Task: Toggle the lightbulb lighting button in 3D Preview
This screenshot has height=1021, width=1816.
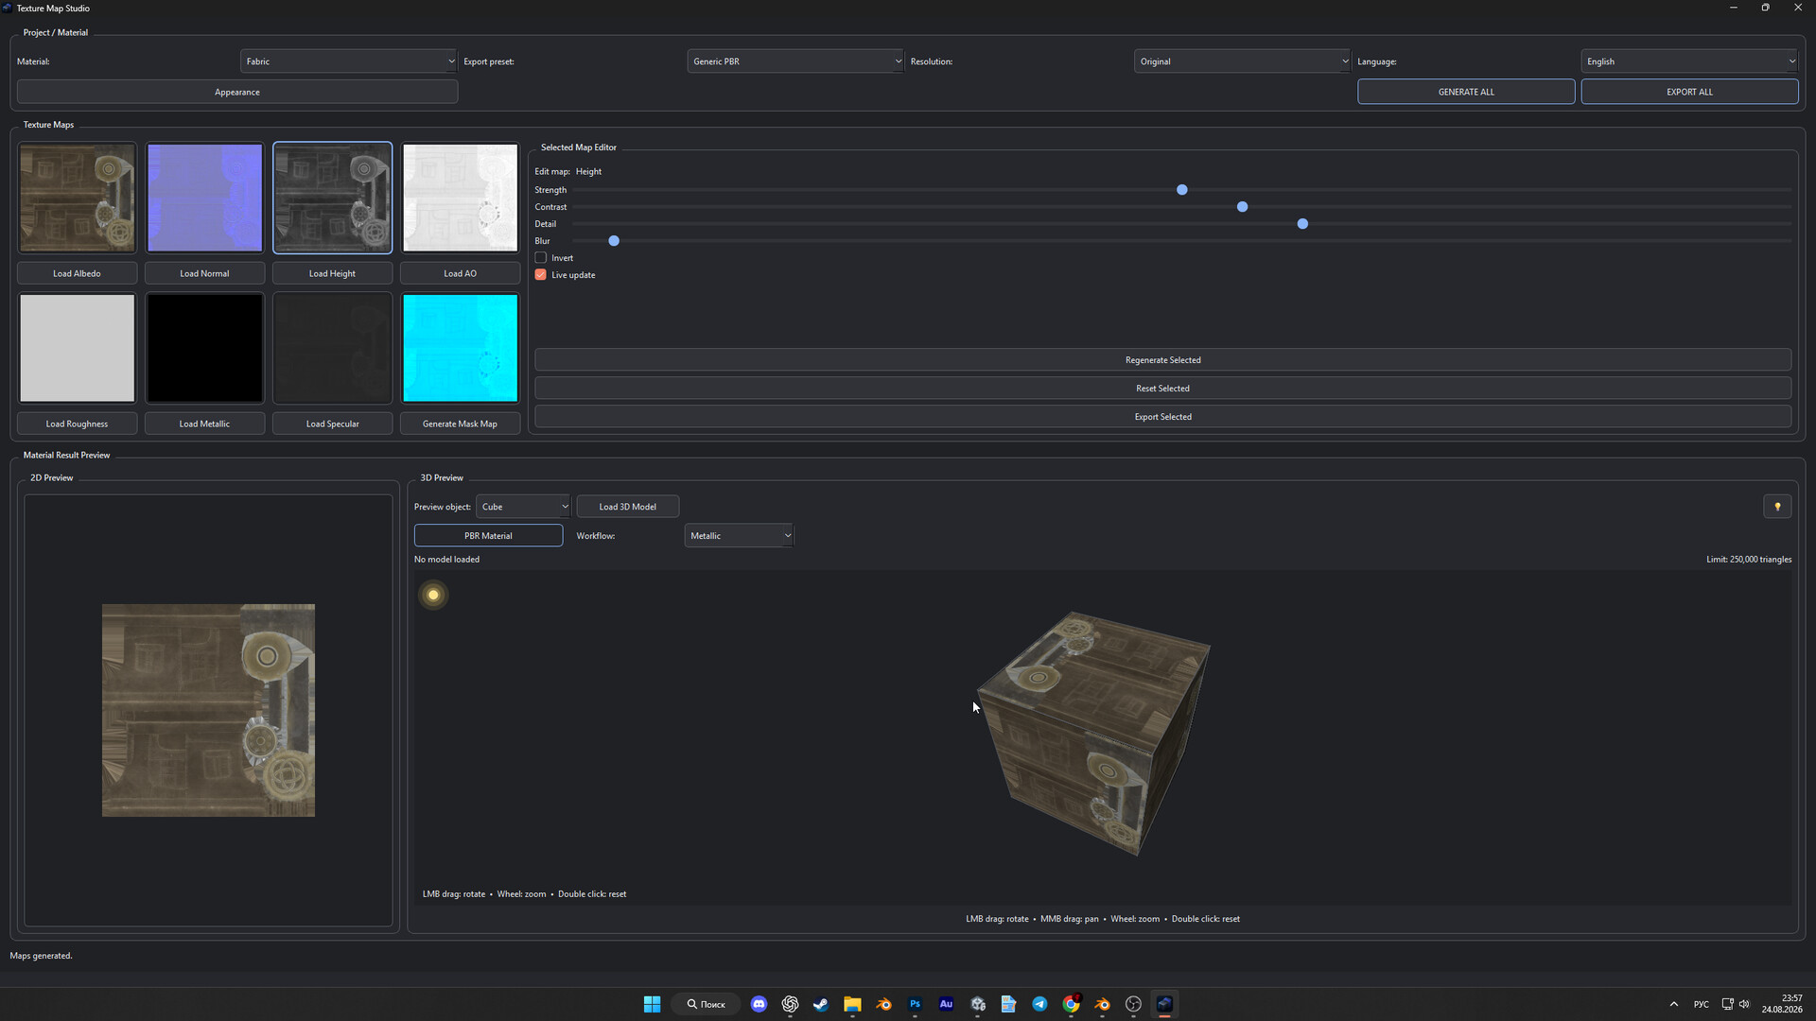Action: [1777, 507]
